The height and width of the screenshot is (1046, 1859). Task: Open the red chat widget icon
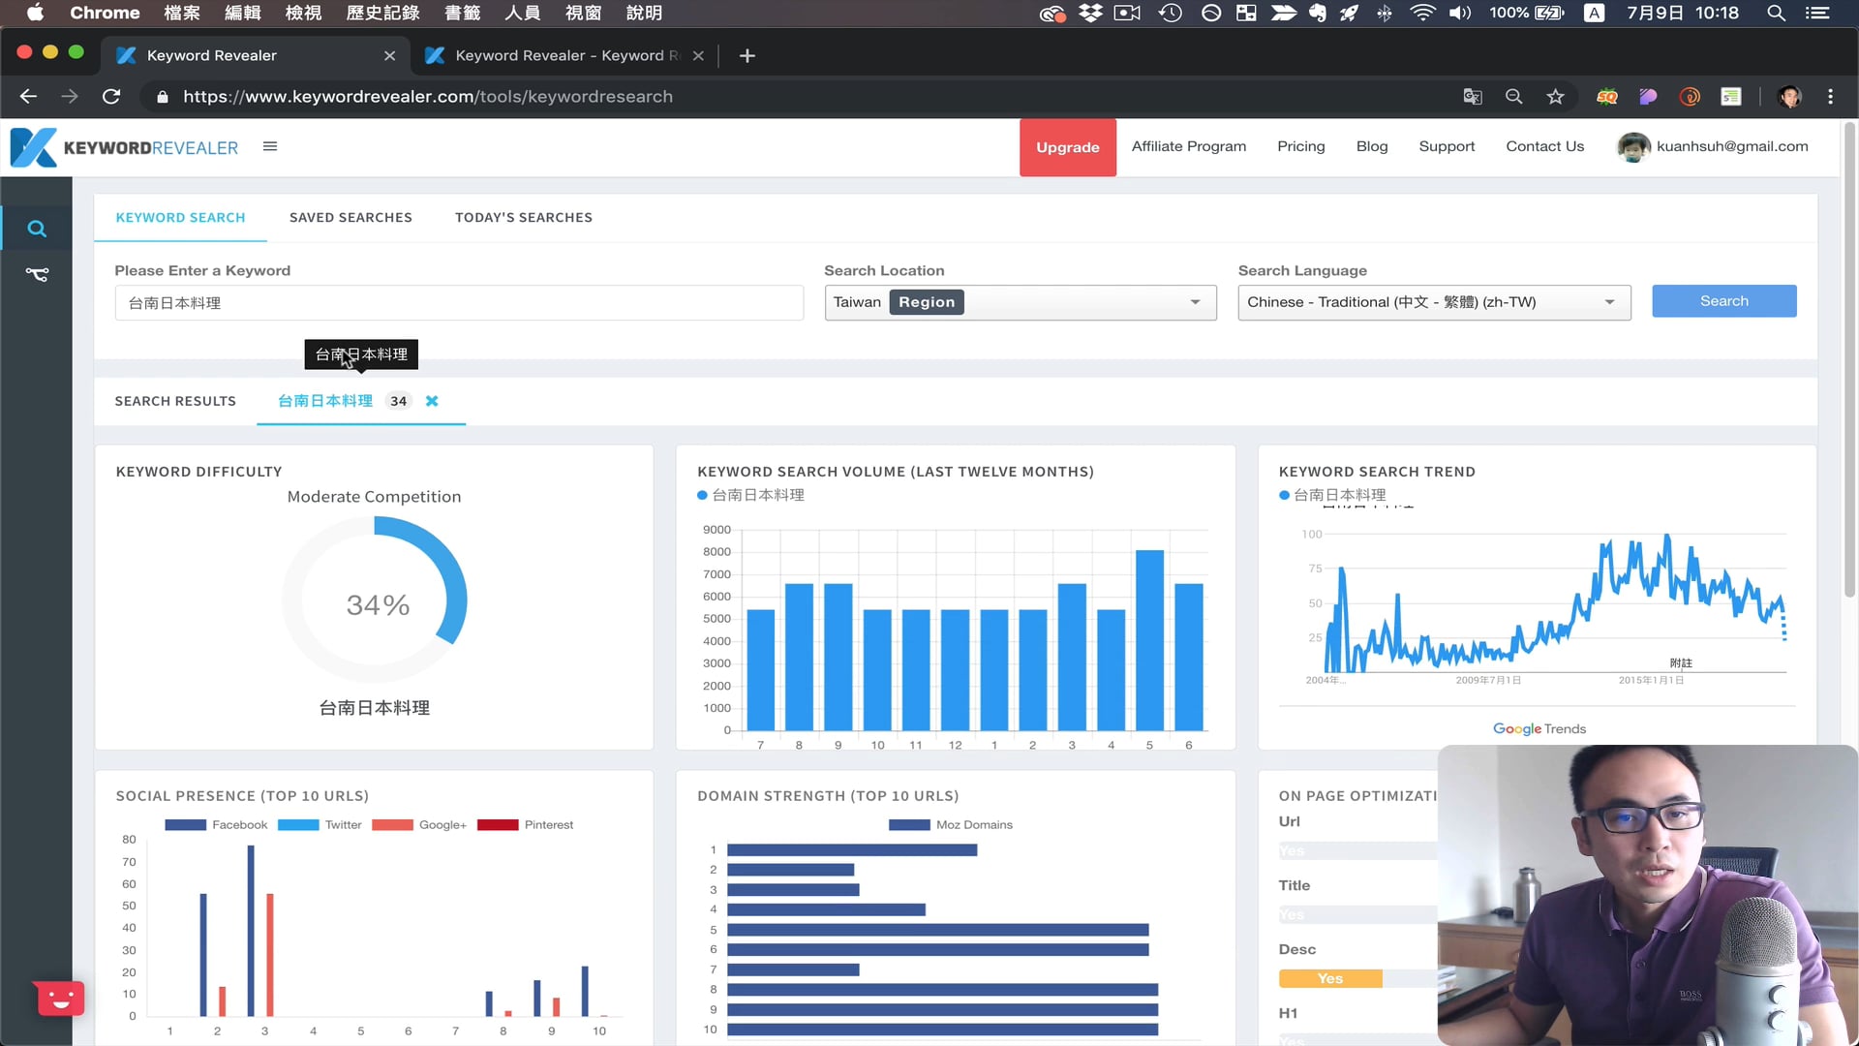pyautogui.click(x=60, y=998)
